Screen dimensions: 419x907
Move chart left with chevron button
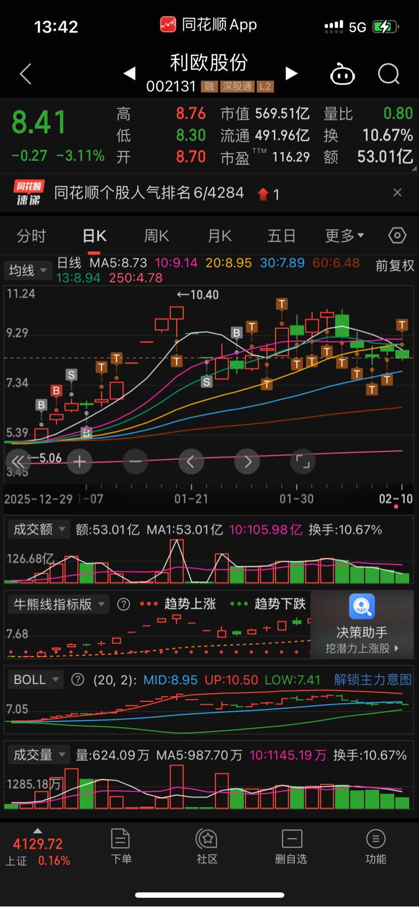[x=191, y=462]
